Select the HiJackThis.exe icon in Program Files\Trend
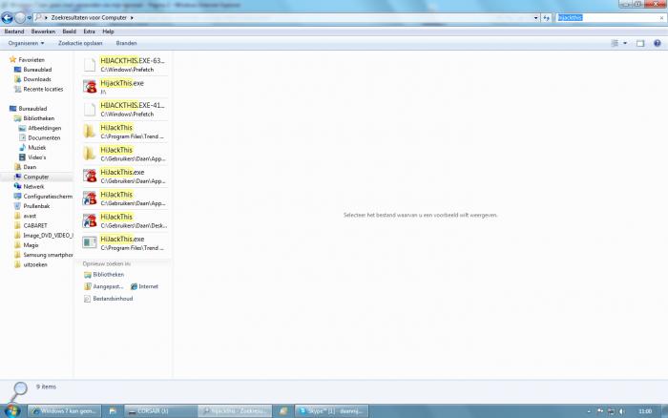Image resolution: width=668 pixels, height=418 pixels. click(90, 242)
